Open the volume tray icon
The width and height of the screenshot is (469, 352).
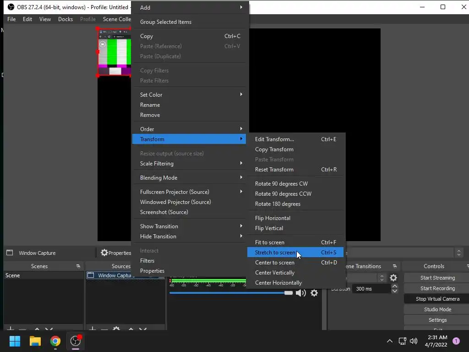[x=414, y=341]
